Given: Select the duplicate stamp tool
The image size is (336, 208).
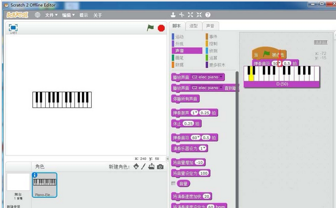Looking at the screenshot, I should point(173,15).
